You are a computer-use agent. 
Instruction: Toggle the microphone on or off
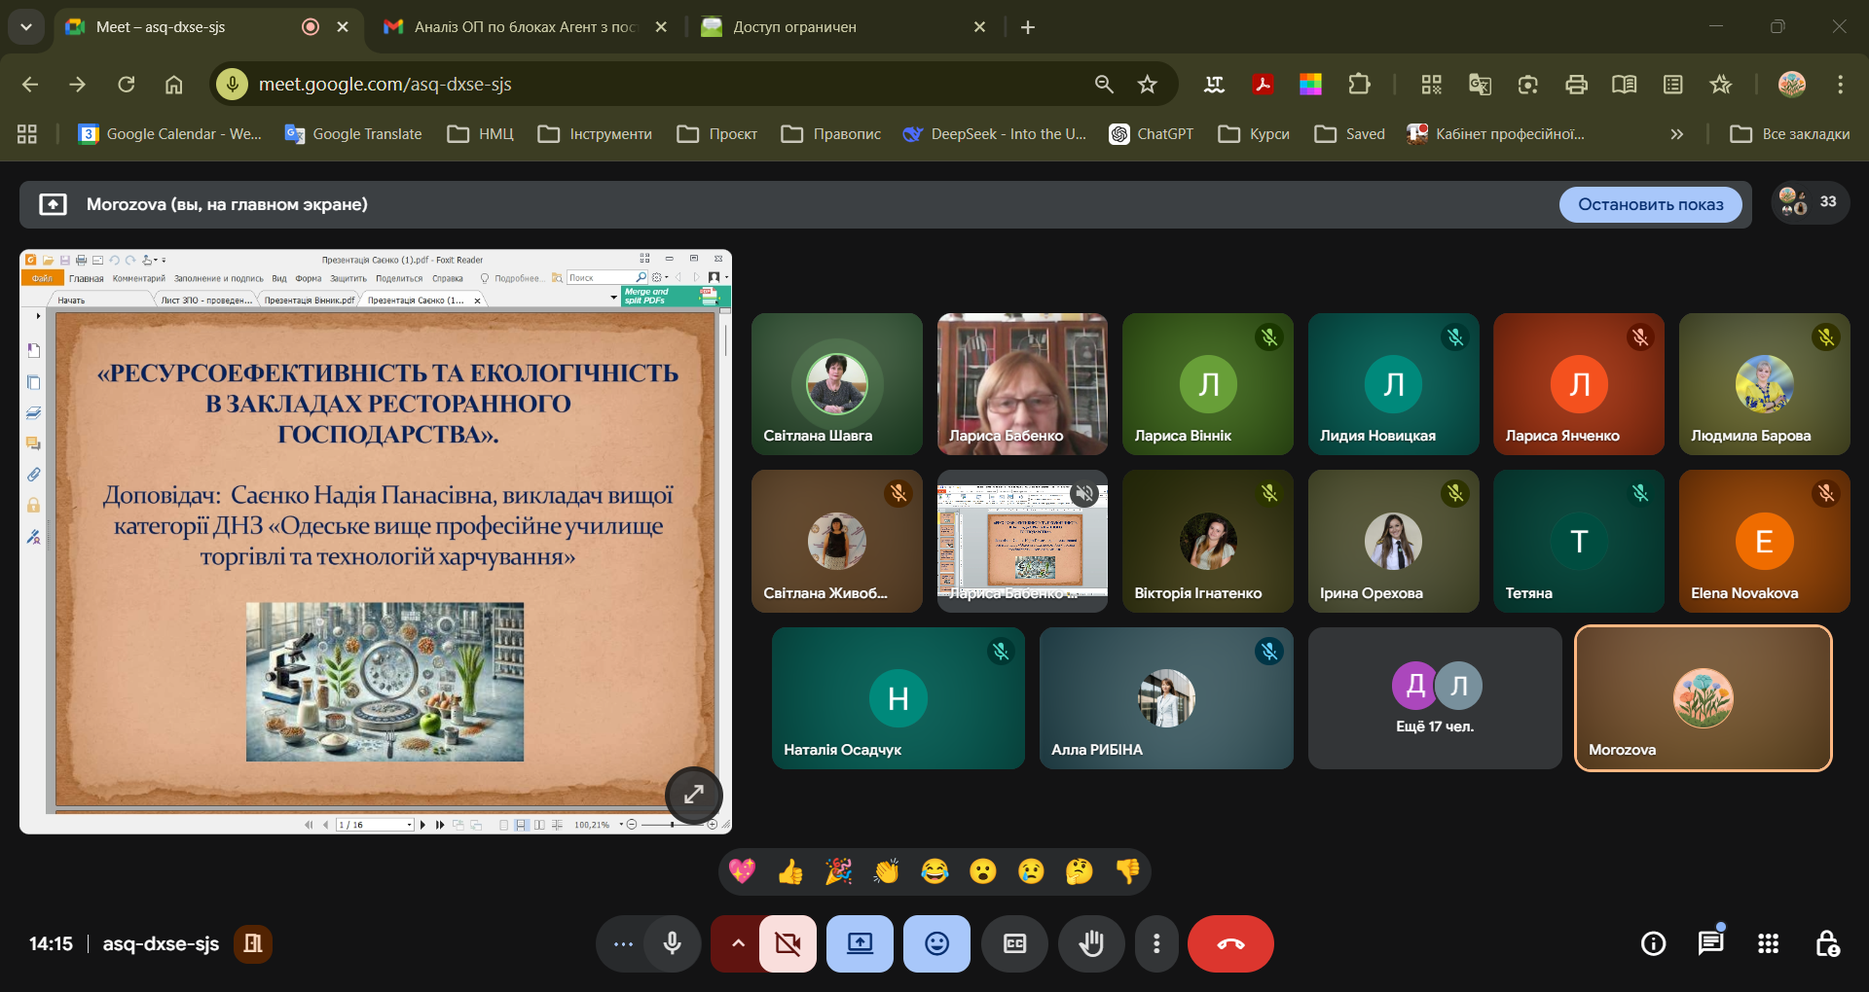tap(672, 943)
